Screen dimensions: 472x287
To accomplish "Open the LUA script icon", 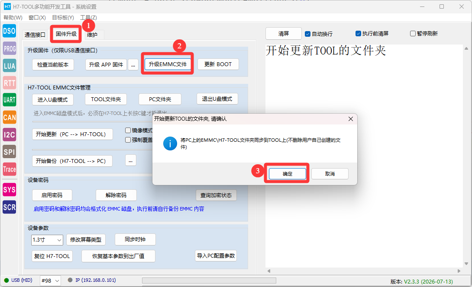I will click(10, 66).
